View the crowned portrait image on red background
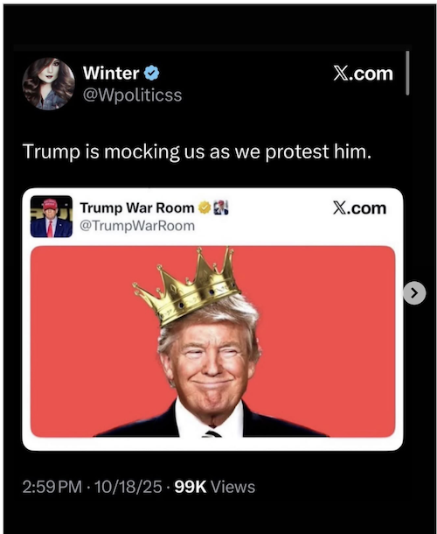437x534 pixels. pyautogui.click(x=213, y=341)
